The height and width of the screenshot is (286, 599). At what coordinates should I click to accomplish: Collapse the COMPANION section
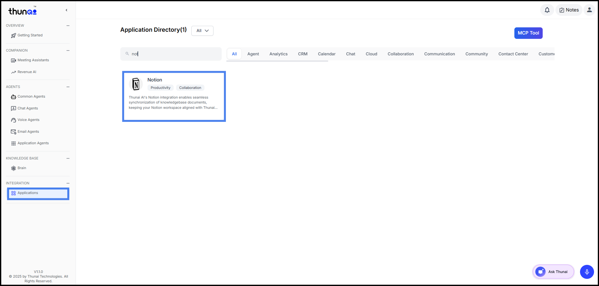pos(68,50)
